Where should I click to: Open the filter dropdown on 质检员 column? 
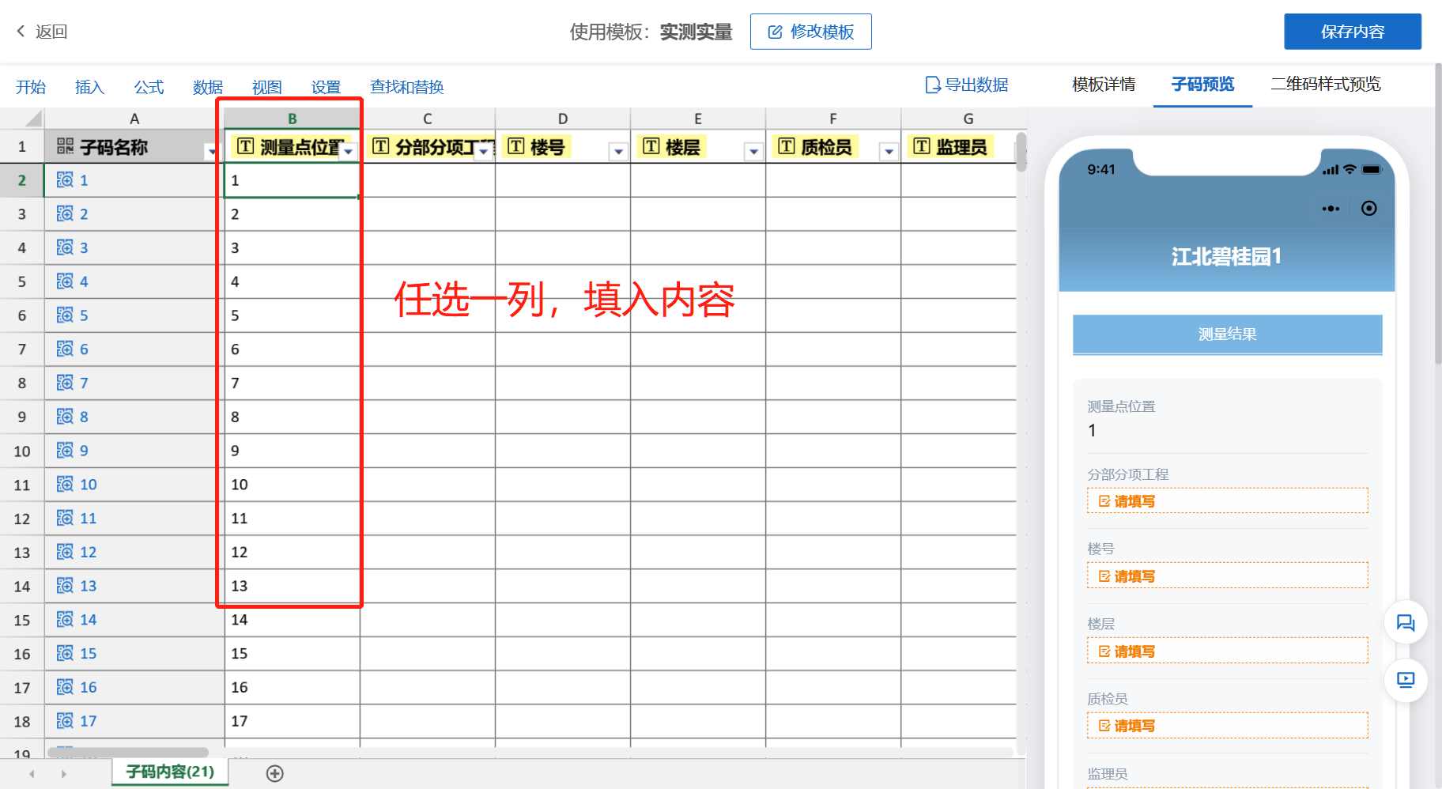coord(889,150)
